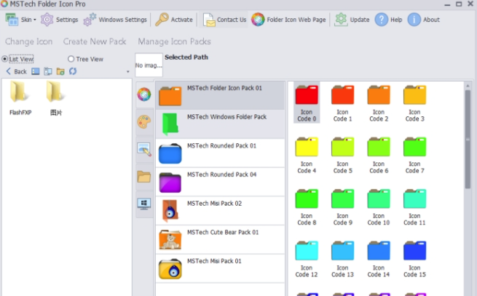Go Back in the folder browser

click(x=17, y=72)
